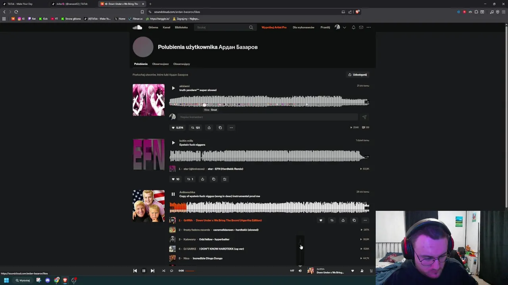Open the EFN playlist artwork thumbnail
508x285 pixels.
pyautogui.click(x=148, y=154)
